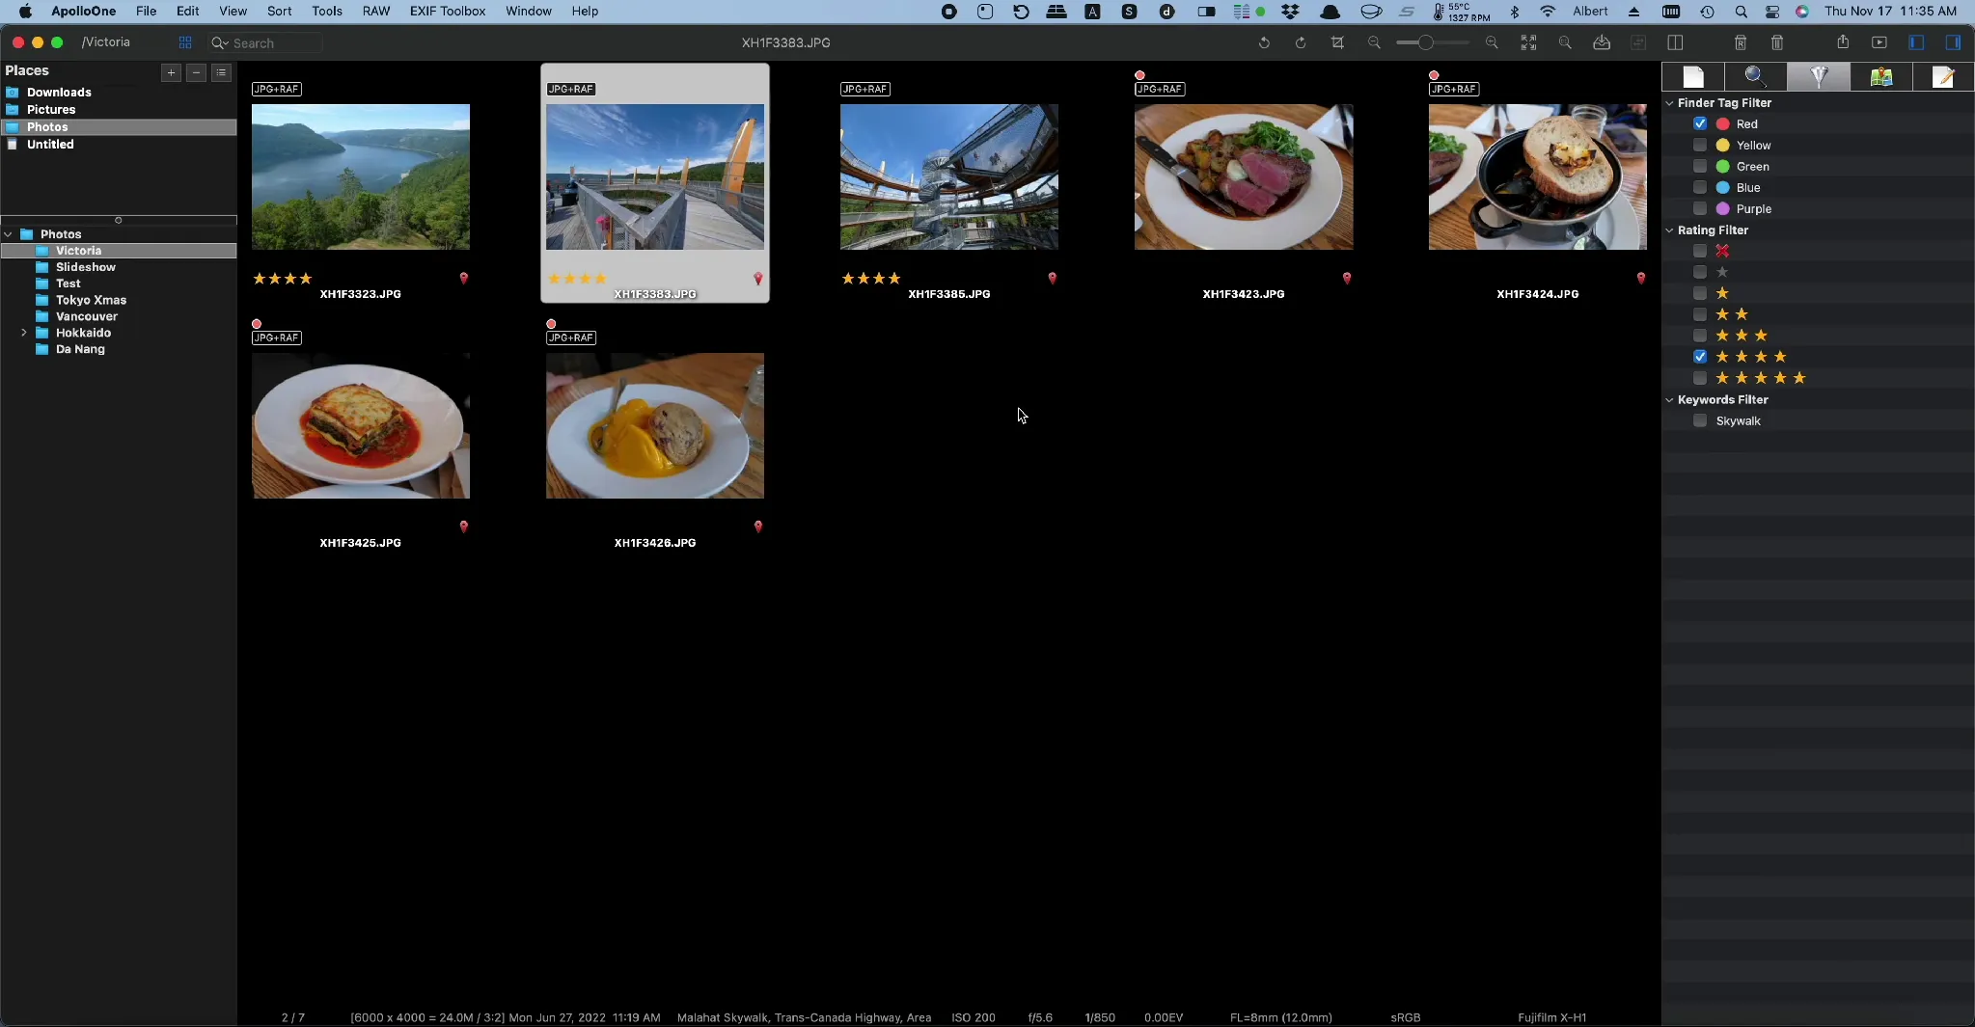1975x1027 pixels.
Task: Enable the Green tag filter
Action: click(1700, 166)
